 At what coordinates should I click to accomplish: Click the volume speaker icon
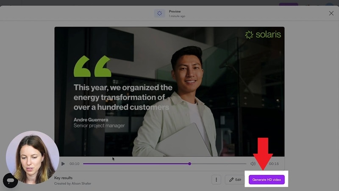(253, 164)
